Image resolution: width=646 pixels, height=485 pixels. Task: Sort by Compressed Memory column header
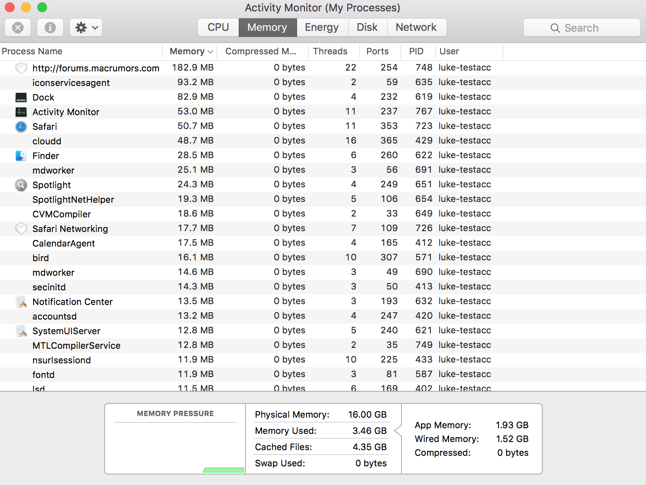coord(263,52)
